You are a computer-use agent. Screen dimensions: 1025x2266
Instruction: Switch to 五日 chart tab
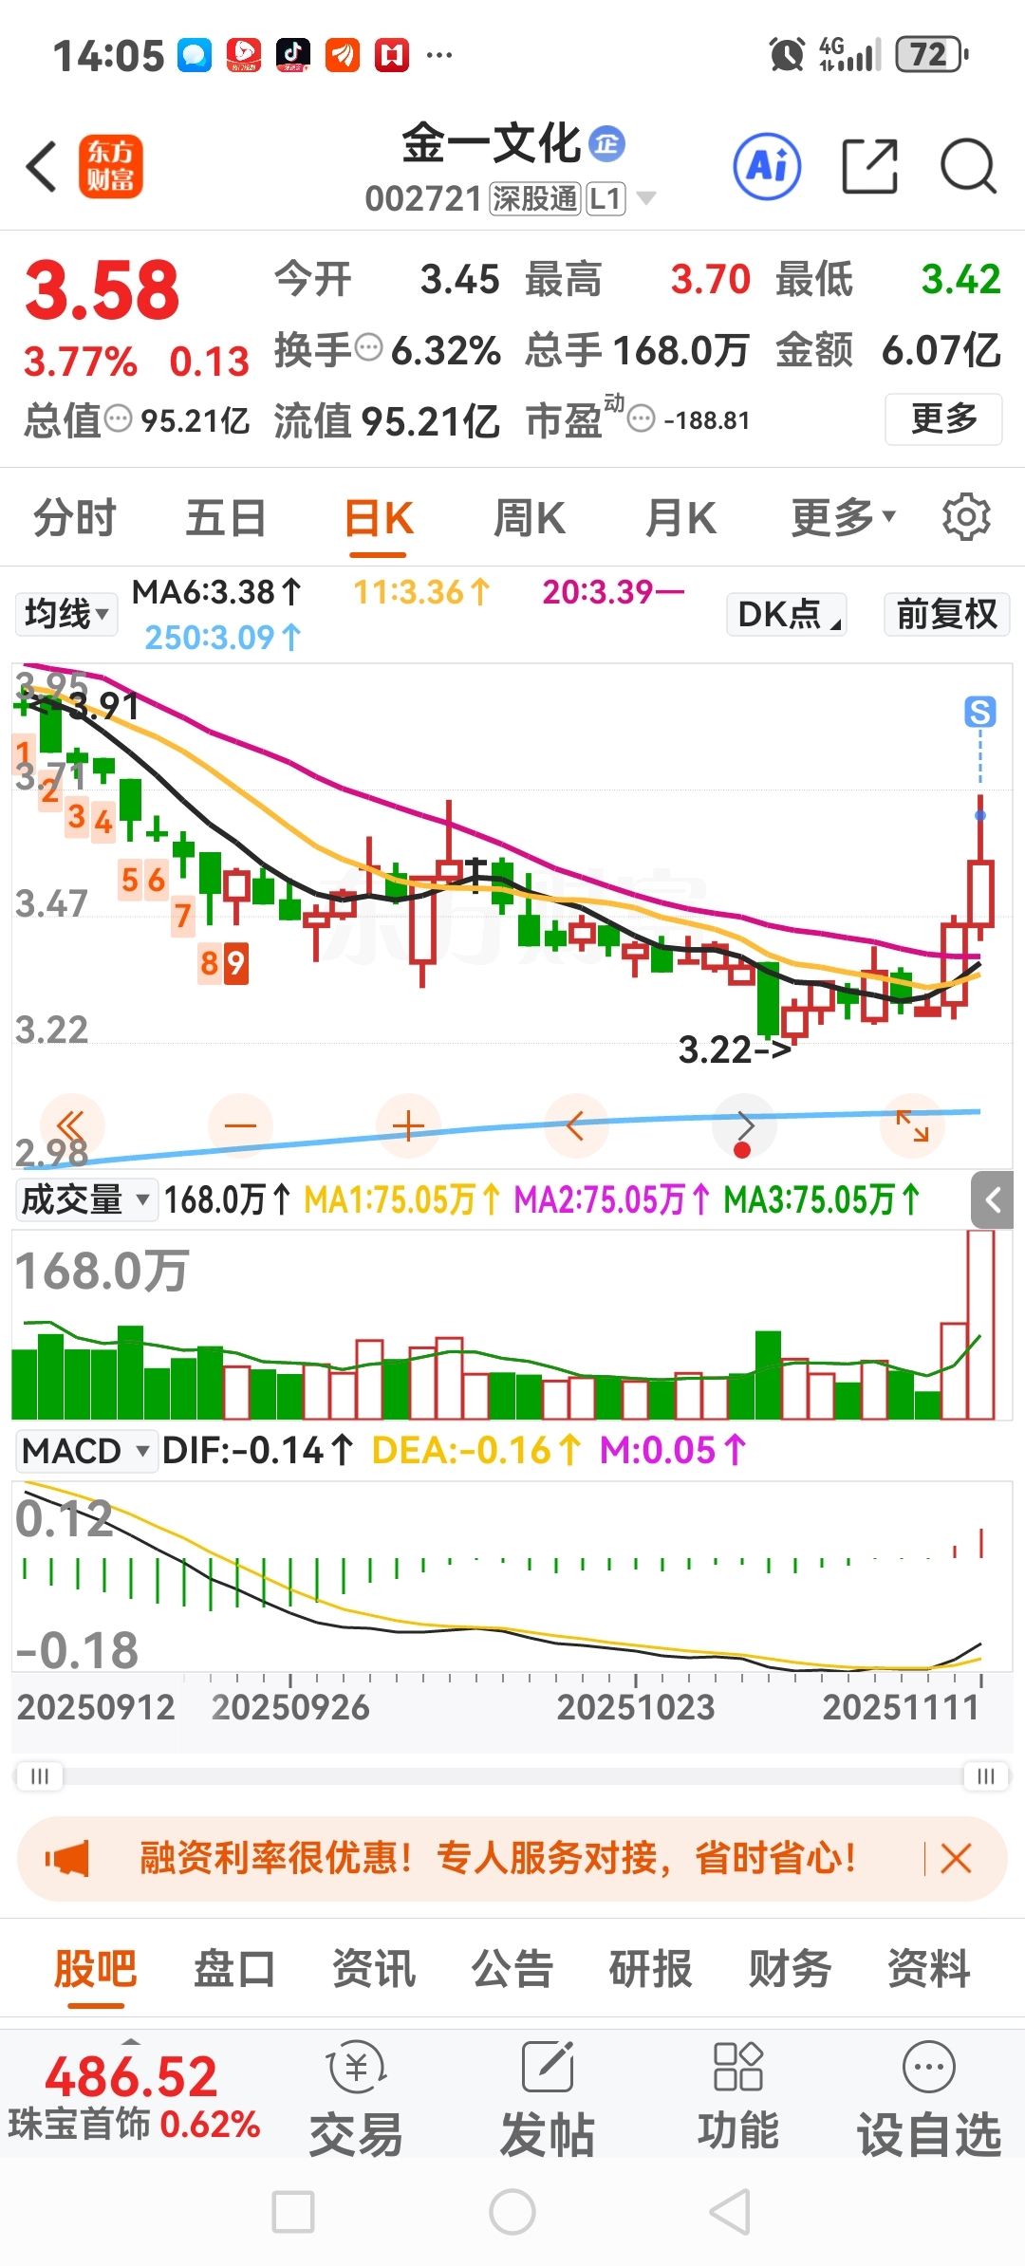coord(226,518)
